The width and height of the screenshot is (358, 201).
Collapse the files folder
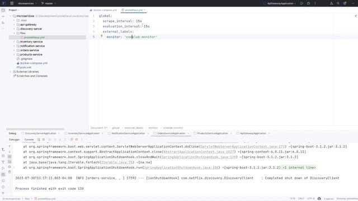pyautogui.click(x=14, y=33)
